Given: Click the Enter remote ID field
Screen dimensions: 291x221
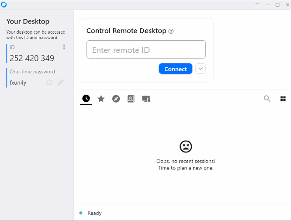Looking at the screenshot, I should 146,50.
